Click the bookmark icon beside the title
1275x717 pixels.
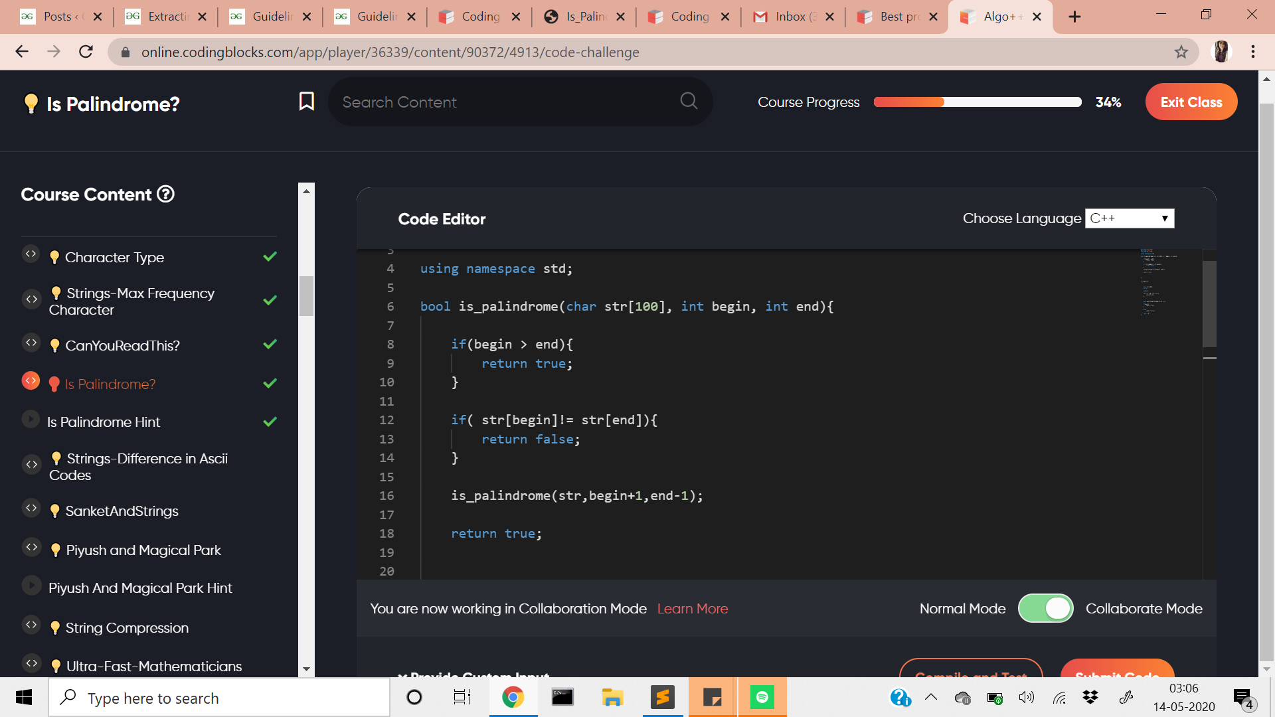tap(306, 102)
